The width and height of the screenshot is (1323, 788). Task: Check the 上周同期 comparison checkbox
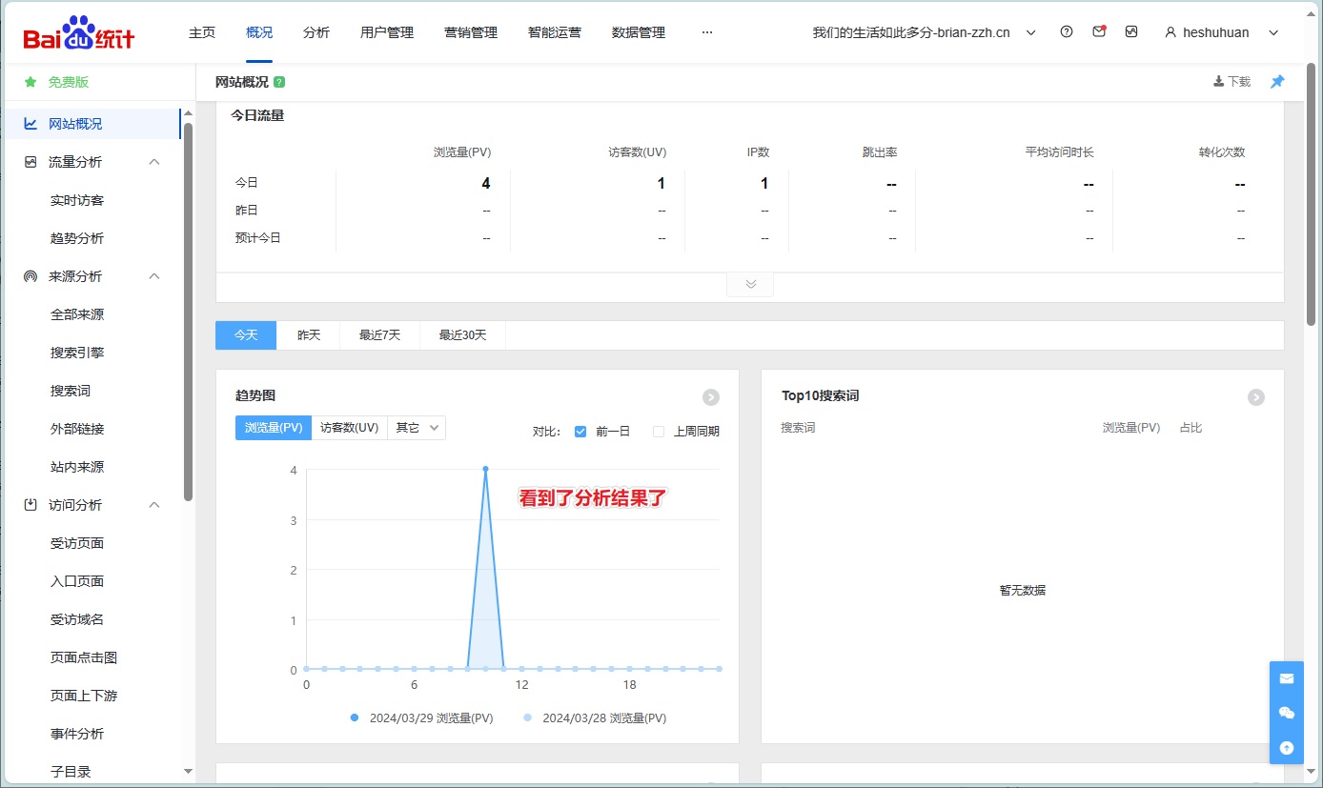coord(659,431)
